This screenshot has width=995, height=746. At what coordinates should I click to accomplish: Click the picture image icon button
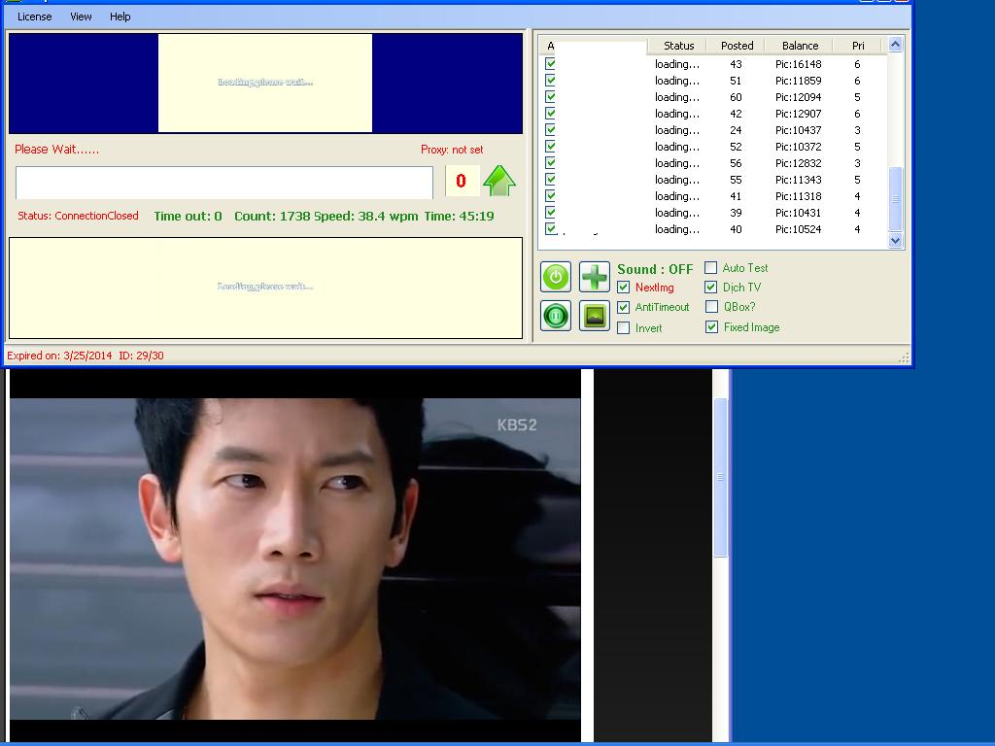595,316
